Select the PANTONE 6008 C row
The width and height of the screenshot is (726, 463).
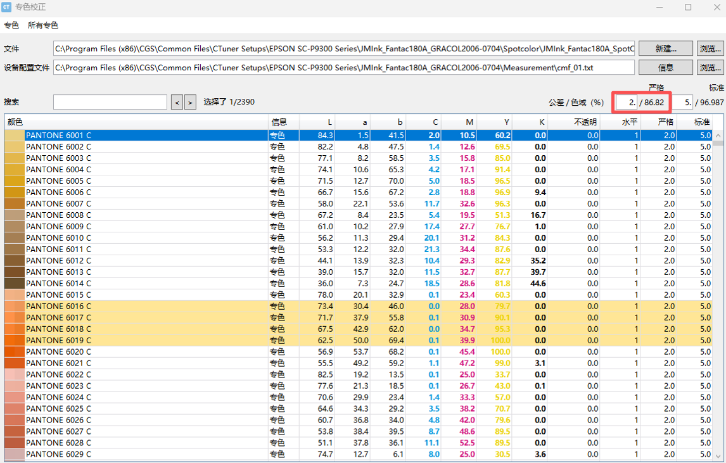pos(358,215)
